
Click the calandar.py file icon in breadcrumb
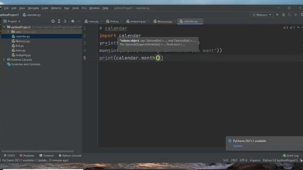coord(24,15)
